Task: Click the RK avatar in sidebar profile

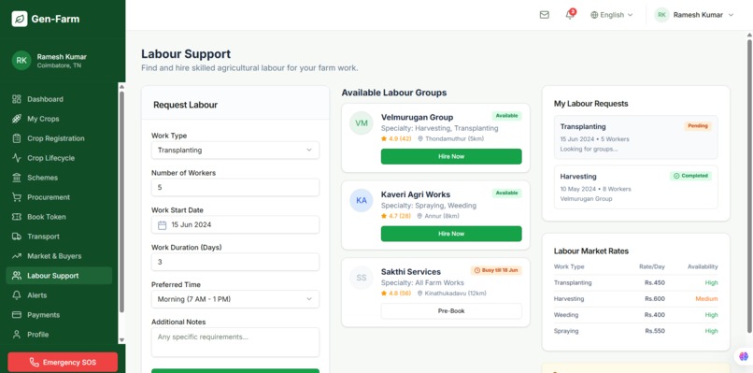Action: coord(21,61)
